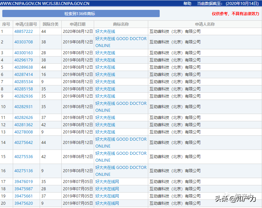Click 好大夫在线网 in row 39475620
262x208 pixels.
point(107,203)
